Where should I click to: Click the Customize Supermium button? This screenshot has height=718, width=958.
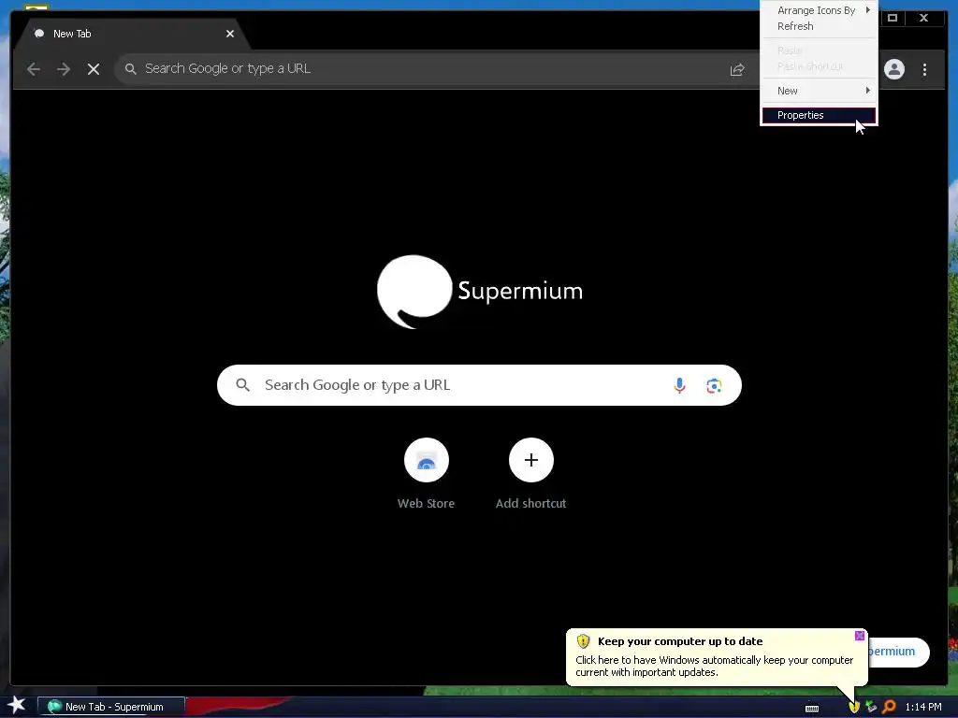click(x=898, y=652)
